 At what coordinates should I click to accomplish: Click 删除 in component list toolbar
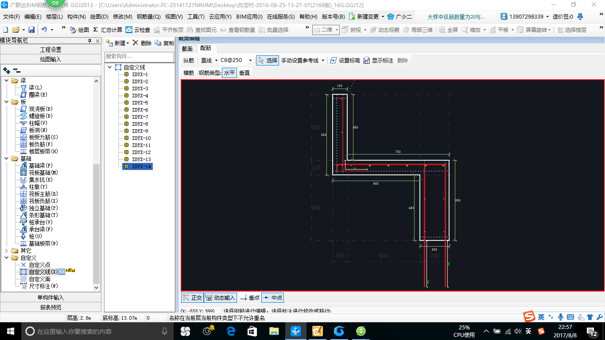pos(142,43)
